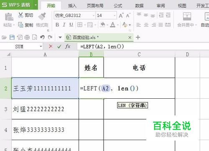Expand the borders dropdown arrow
The image size is (209, 151).
85,25
